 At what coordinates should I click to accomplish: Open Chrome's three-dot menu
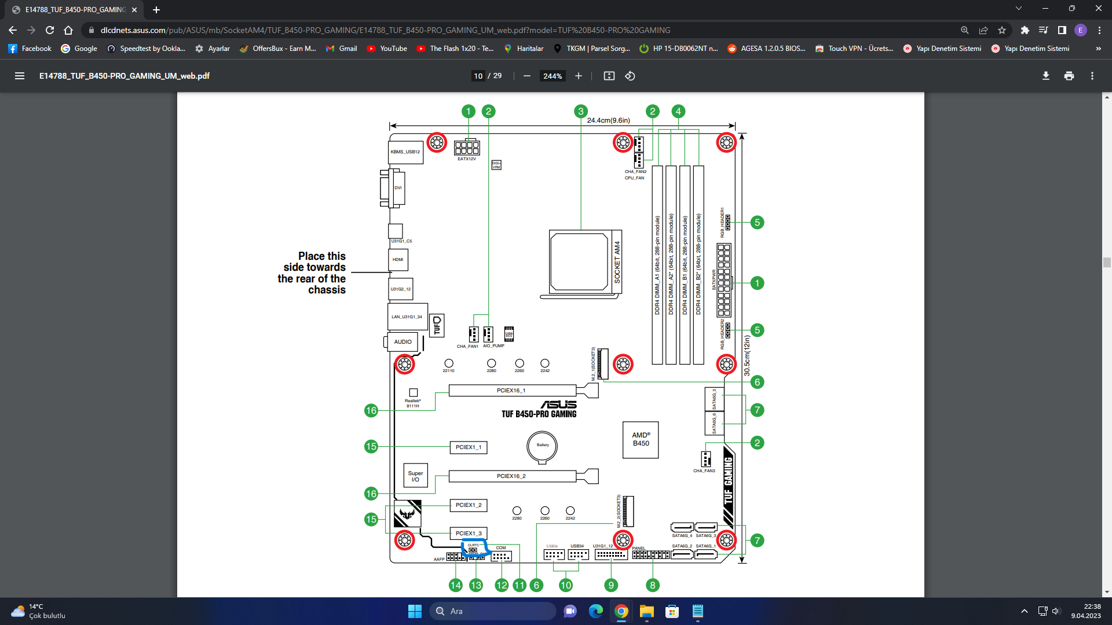pos(1099,30)
